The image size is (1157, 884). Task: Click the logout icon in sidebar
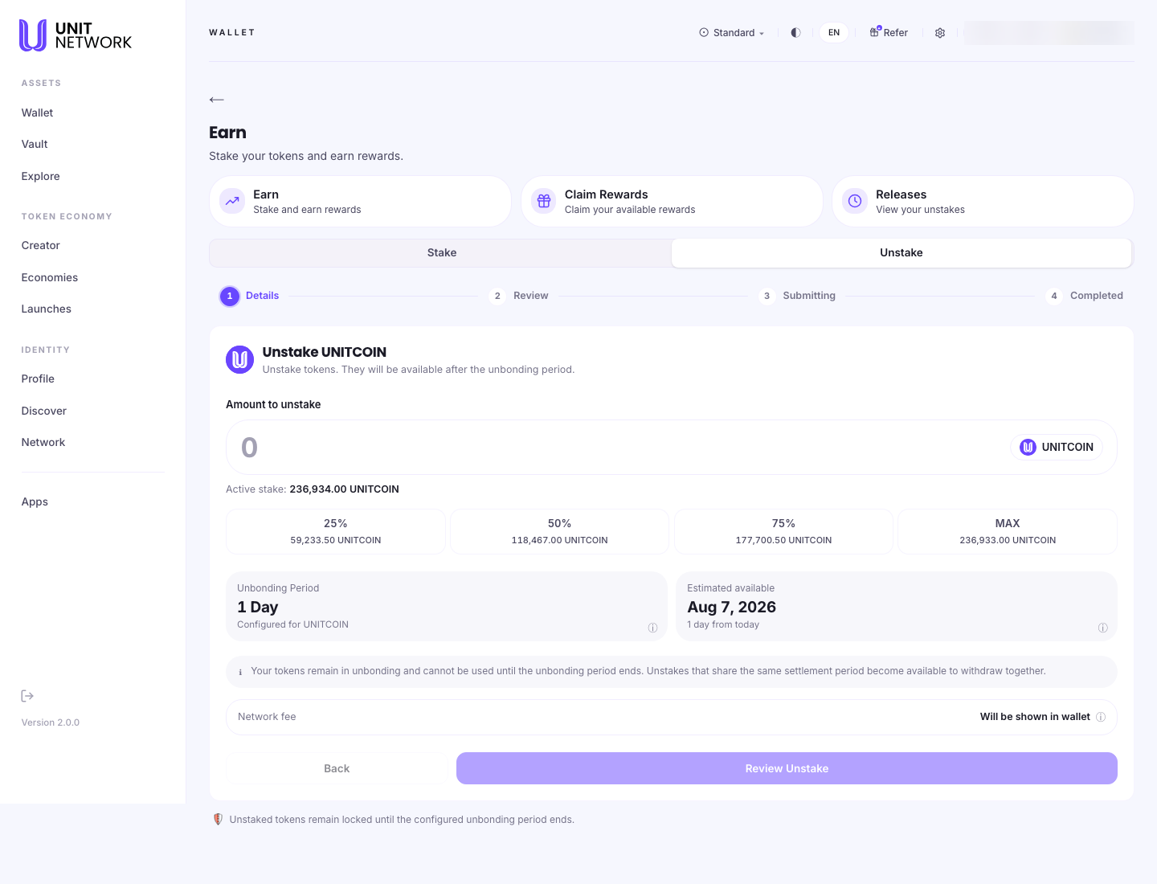pos(27,696)
